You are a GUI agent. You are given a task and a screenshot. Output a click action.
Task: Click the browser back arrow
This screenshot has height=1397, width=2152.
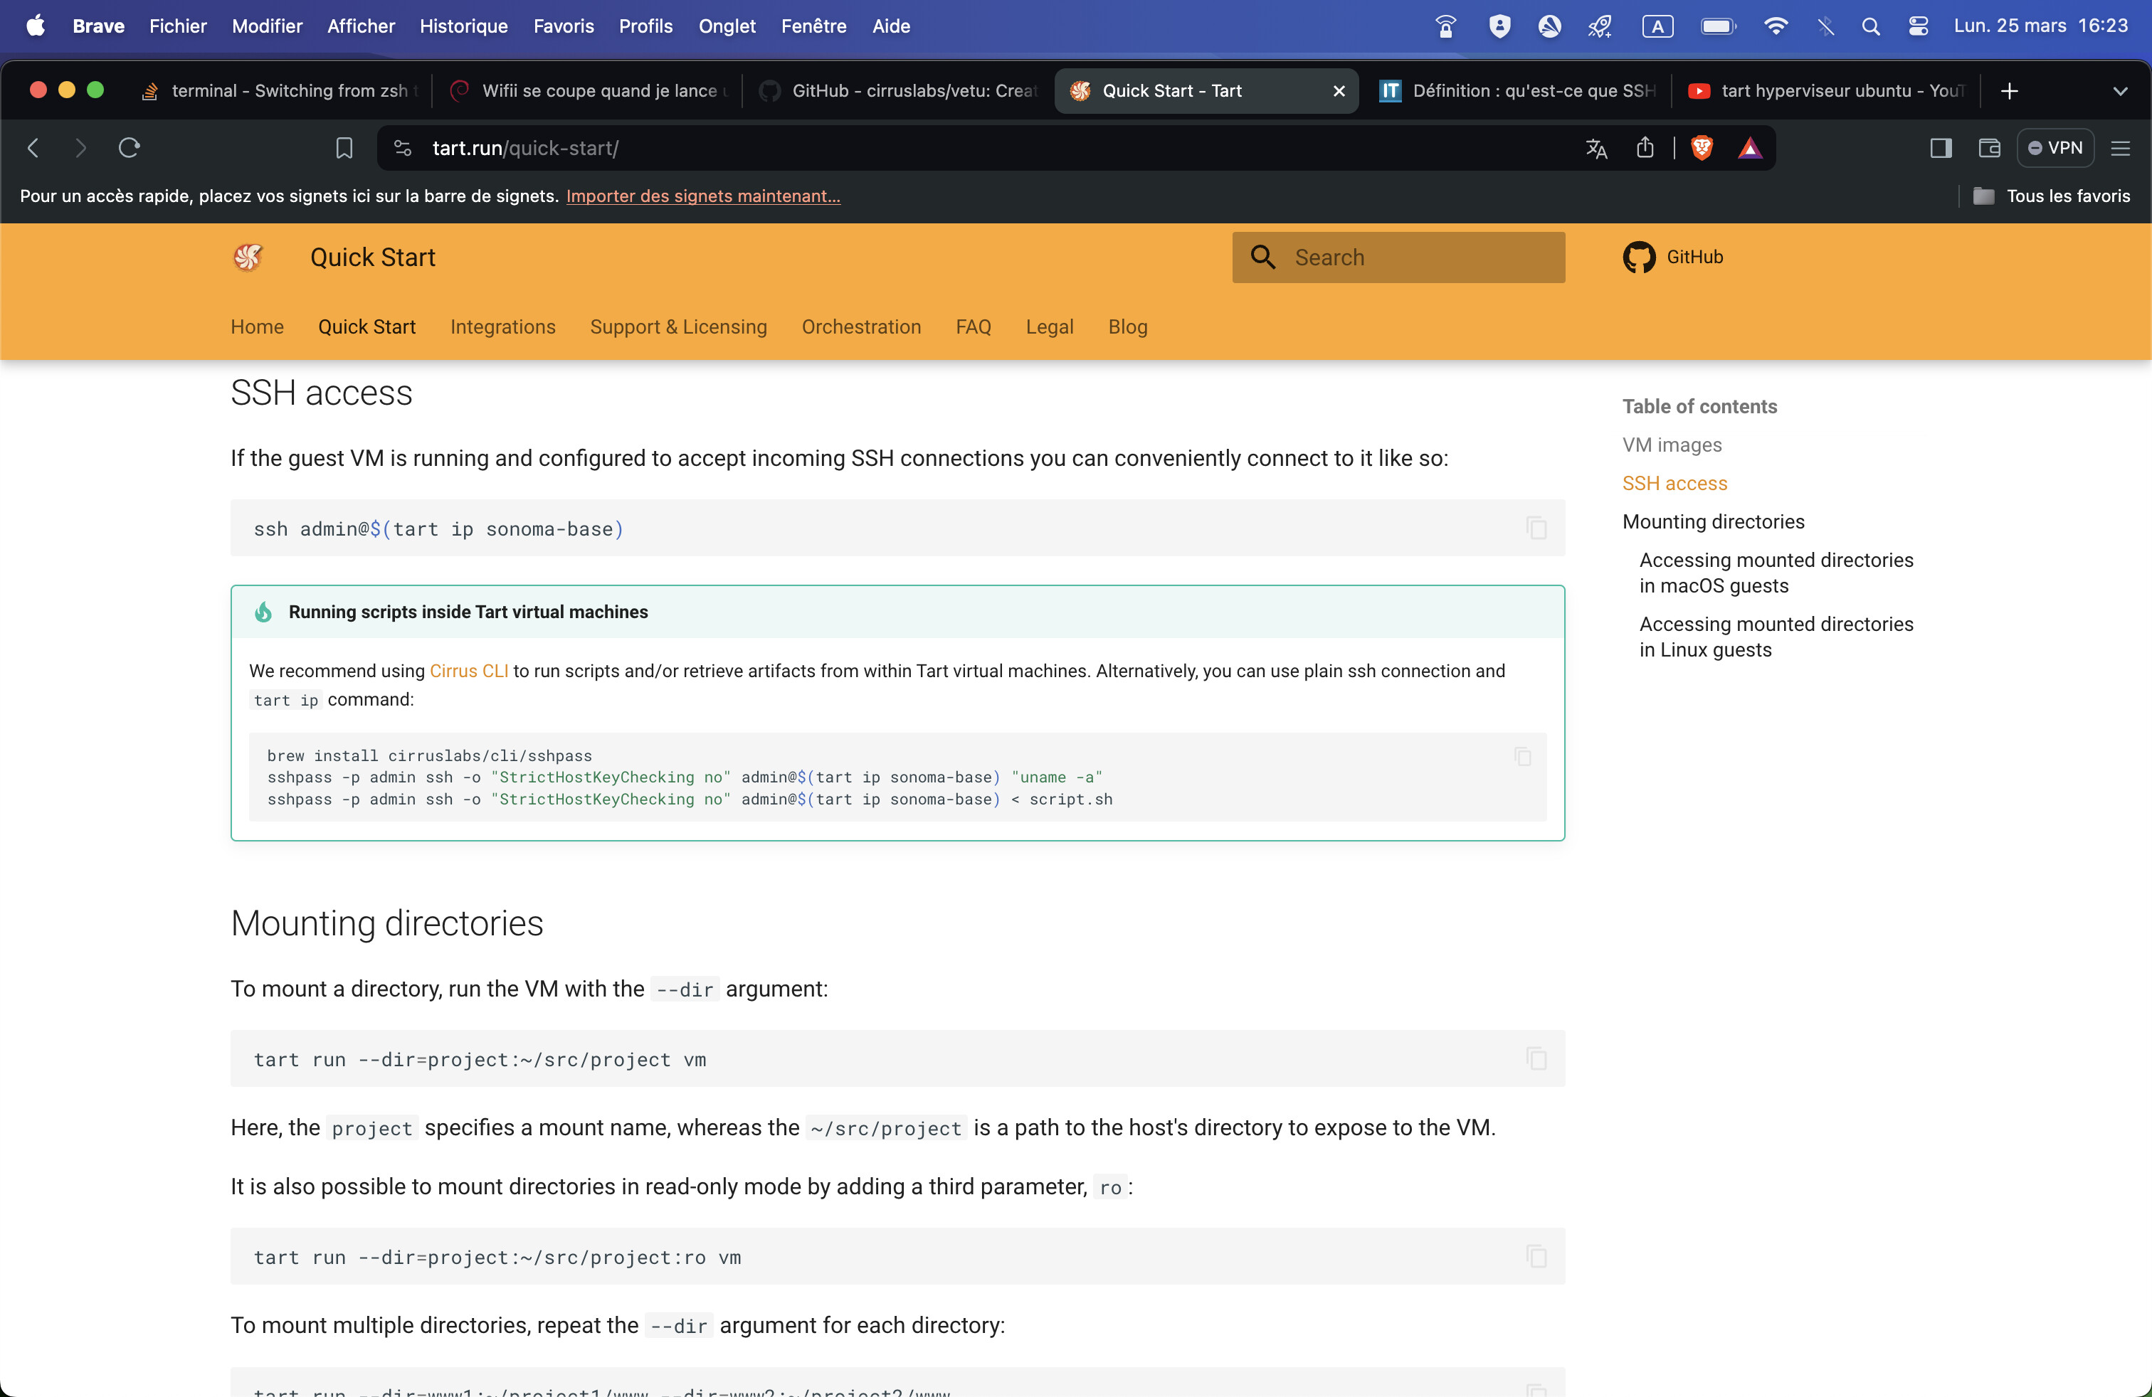33,147
